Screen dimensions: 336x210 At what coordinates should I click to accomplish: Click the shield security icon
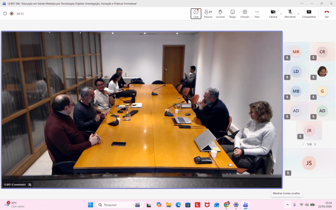click(x=5, y=14)
